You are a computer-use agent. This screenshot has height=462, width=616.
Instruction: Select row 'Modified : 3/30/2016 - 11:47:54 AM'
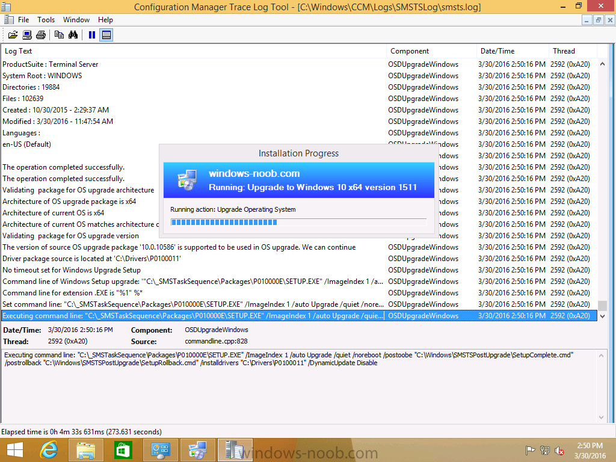300,122
